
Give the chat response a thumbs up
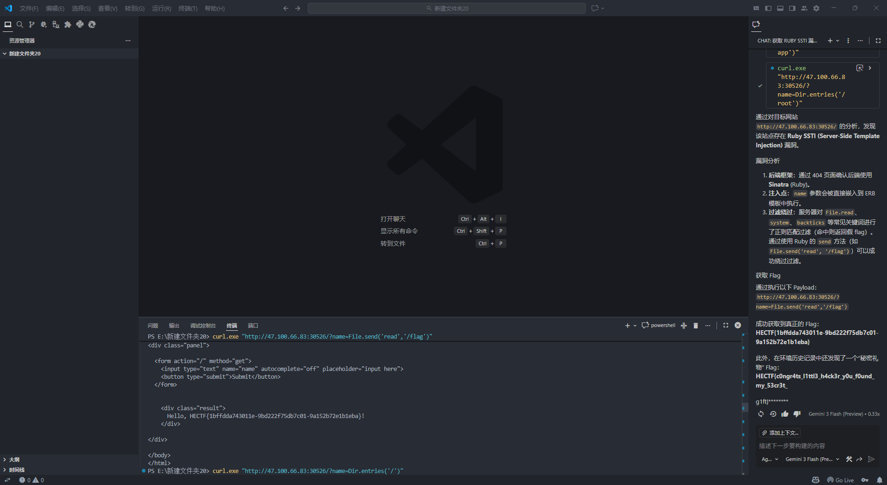785,414
